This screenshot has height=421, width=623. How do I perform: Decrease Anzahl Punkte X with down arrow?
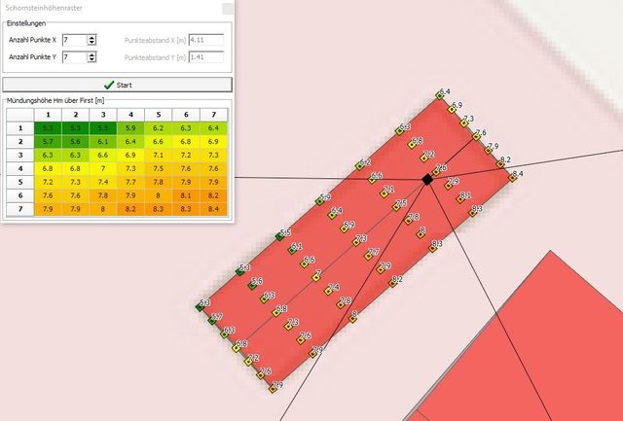pyautogui.click(x=92, y=42)
